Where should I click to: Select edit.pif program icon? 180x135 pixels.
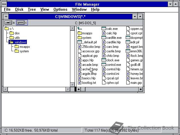point(128,42)
